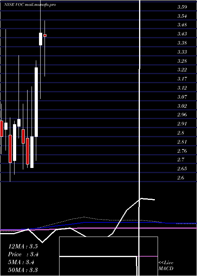Click the 2.76 price axis label
Image resolution: width=197 pixels, height=276 pixels.
click(182, 151)
